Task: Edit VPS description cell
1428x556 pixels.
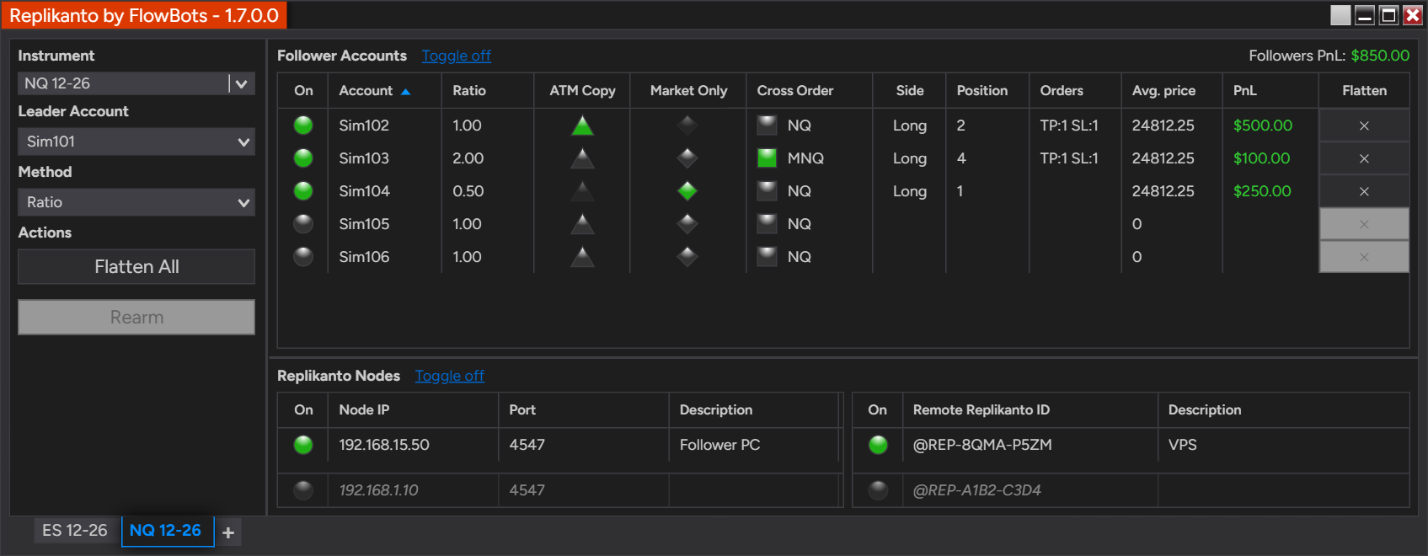Action: point(1283,445)
